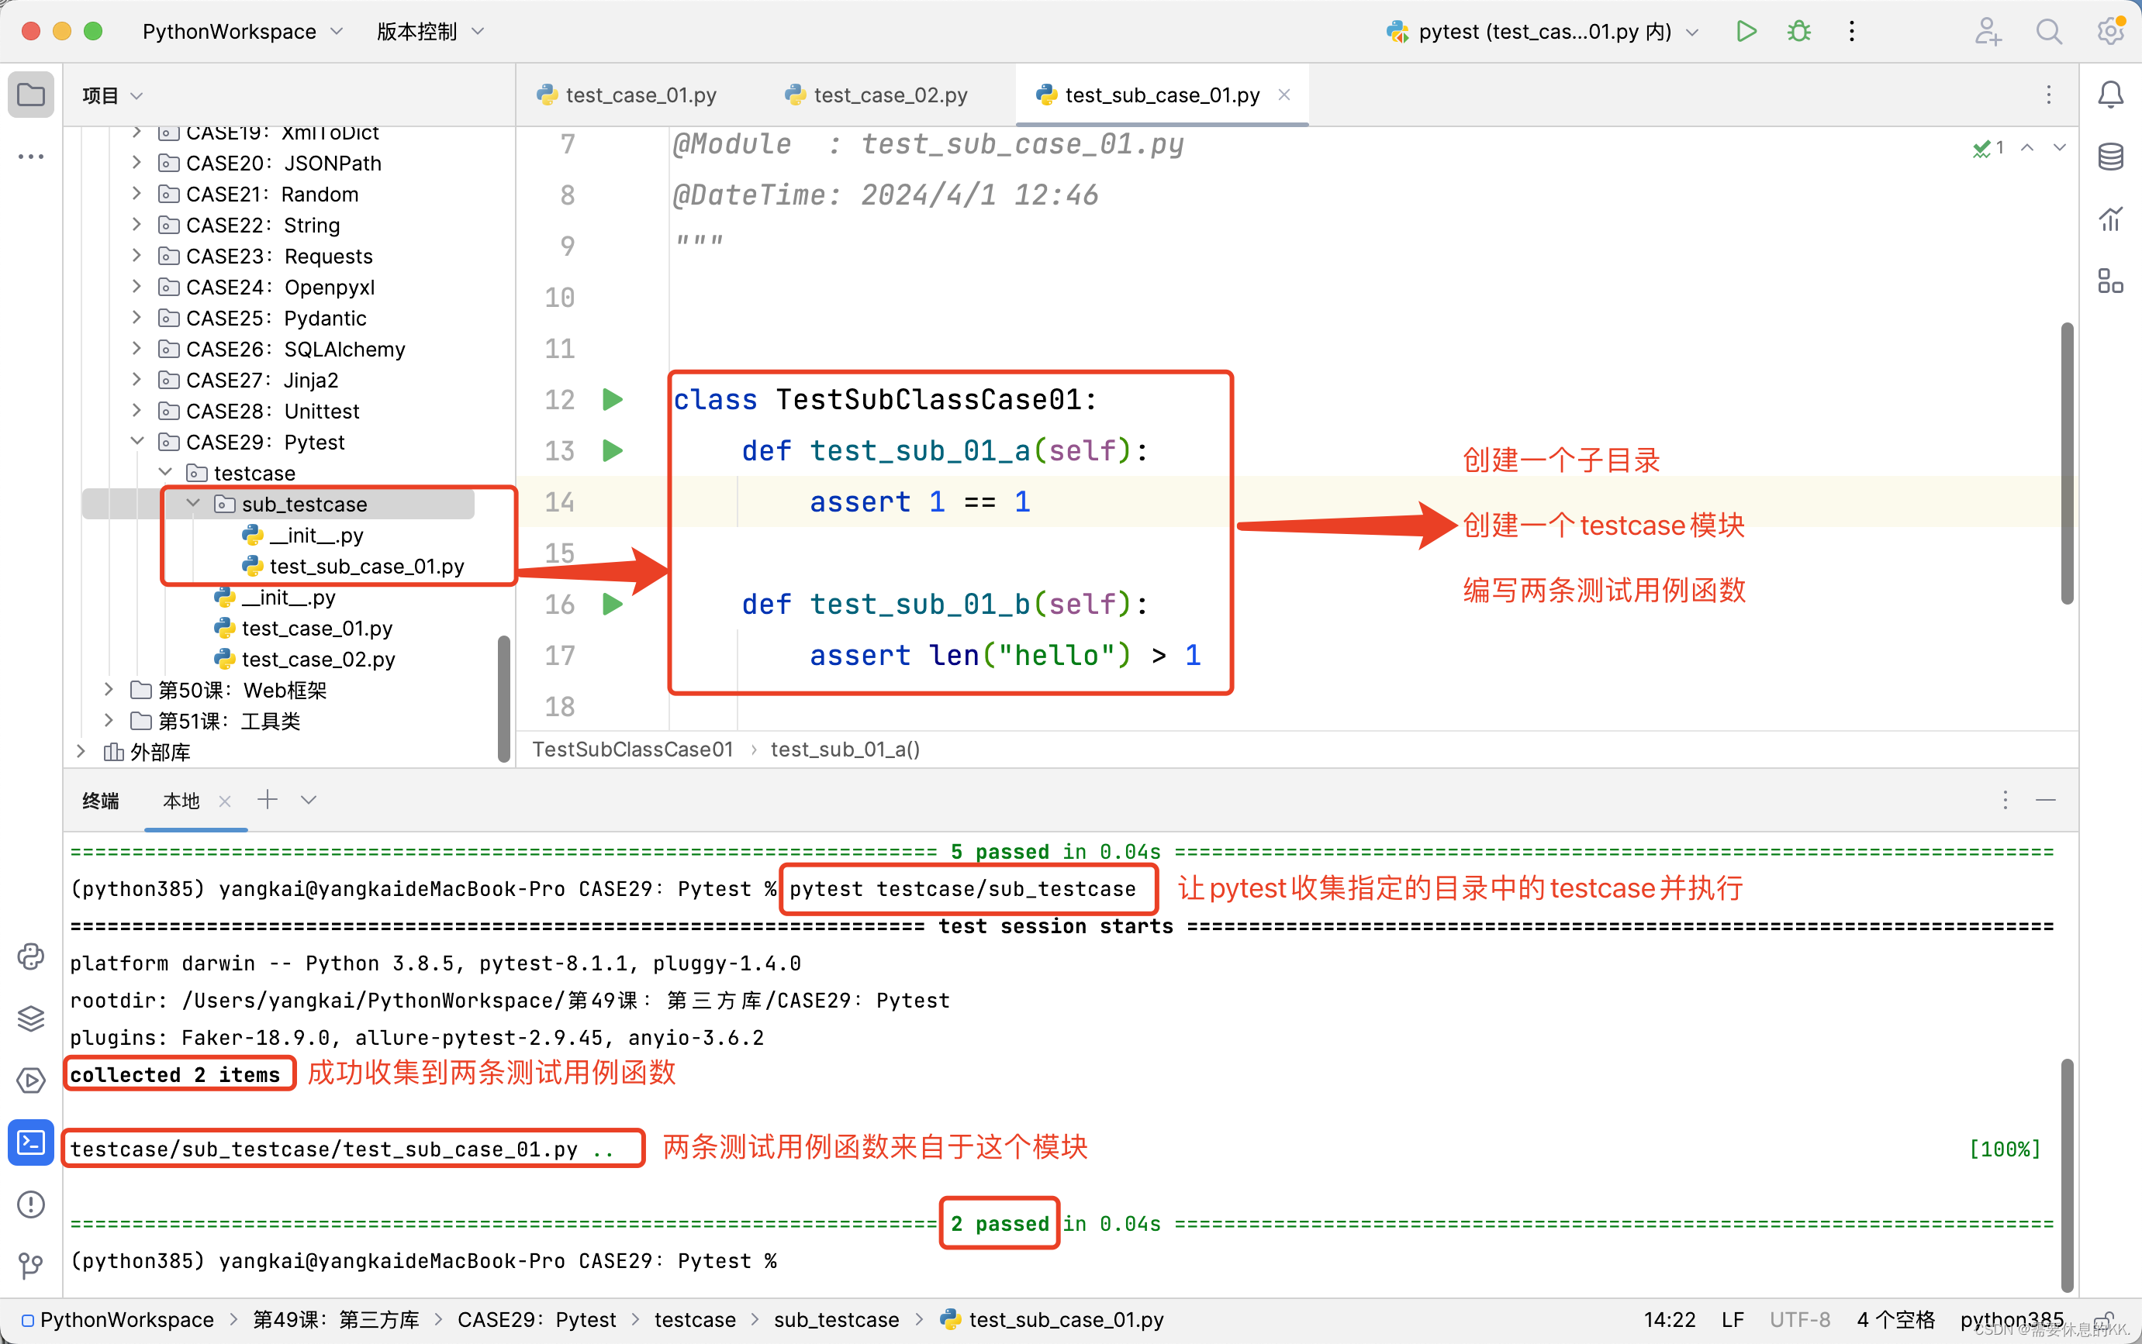The image size is (2142, 1344).
Task: Open Search Everywhere magnifier
Action: click(2050, 32)
